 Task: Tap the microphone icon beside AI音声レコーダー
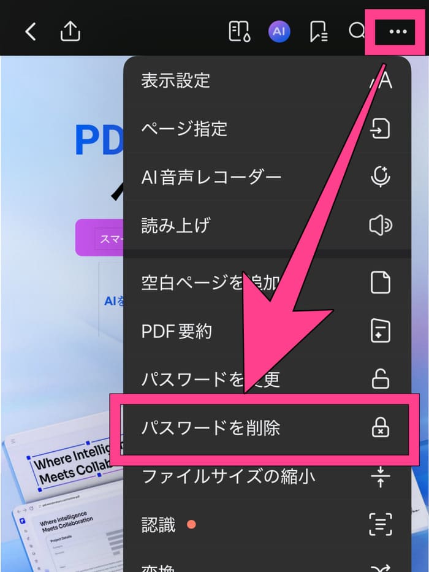click(380, 177)
